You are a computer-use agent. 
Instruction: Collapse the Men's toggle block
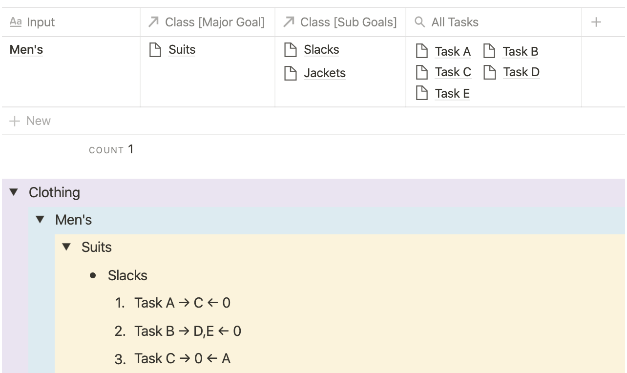click(x=40, y=220)
